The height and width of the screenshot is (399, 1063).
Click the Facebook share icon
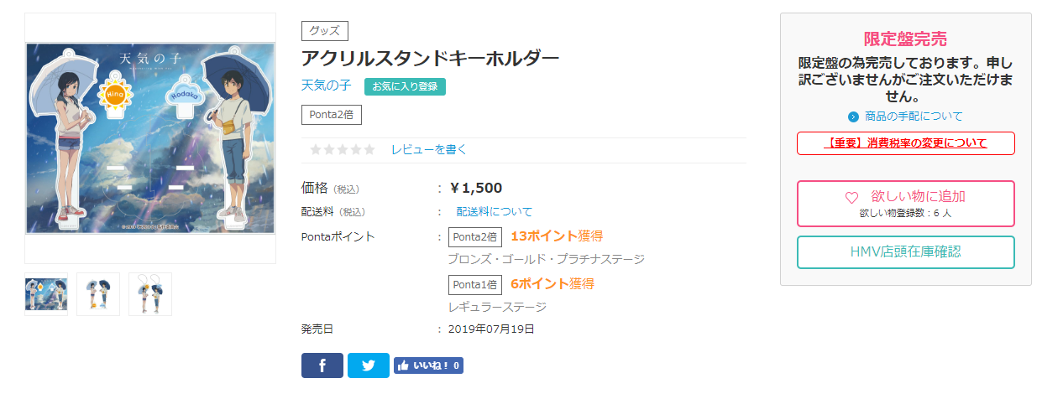click(x=322, y=365)
